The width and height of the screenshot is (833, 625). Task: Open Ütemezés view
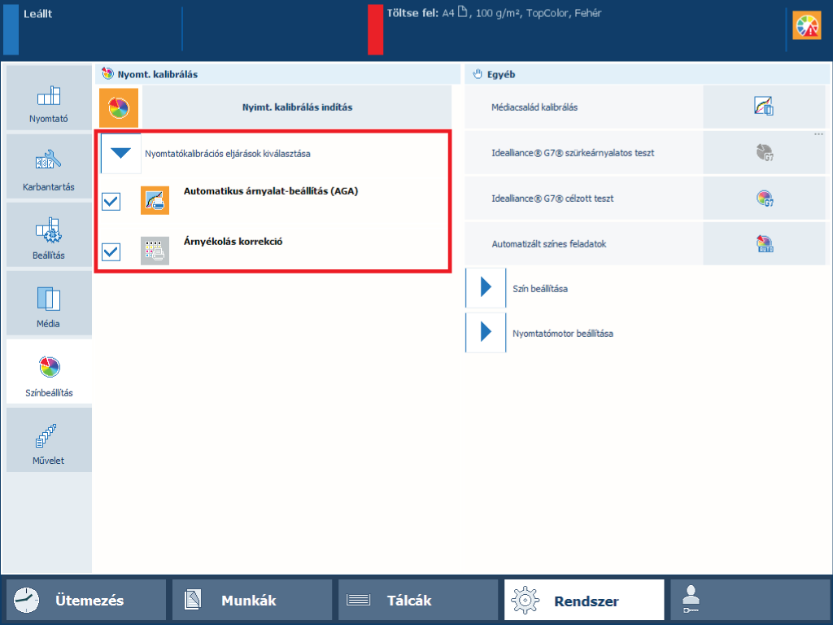pyautogui.click(x=86, y=600)
